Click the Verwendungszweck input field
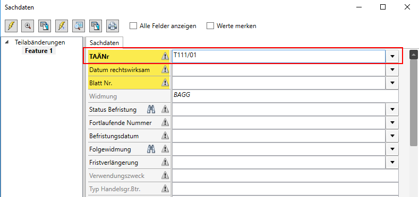 [285, 175]
